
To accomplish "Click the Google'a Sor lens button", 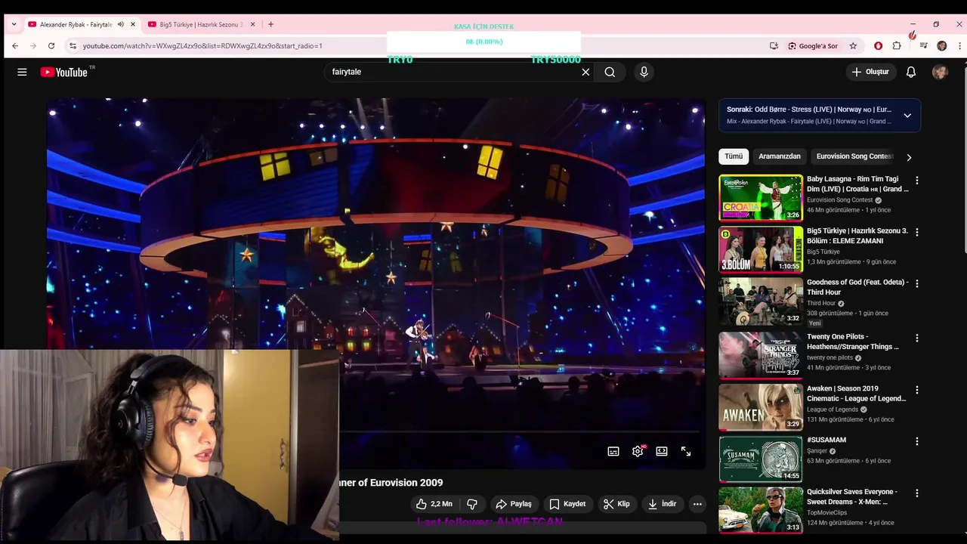I will pyautogui.click(x=813, y=46).
